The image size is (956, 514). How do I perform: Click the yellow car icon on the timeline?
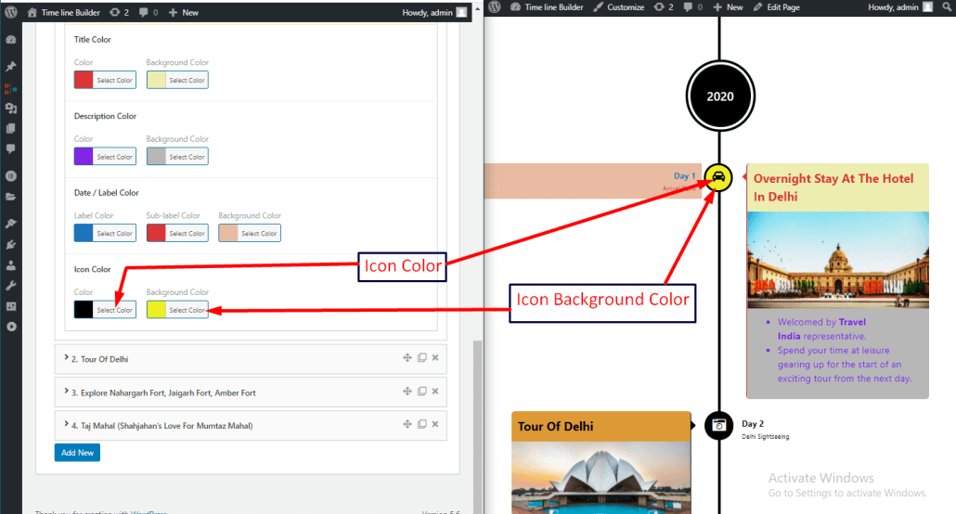718,177
